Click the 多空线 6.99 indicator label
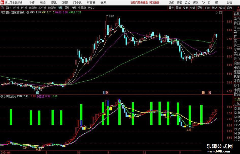 [43, 96]
